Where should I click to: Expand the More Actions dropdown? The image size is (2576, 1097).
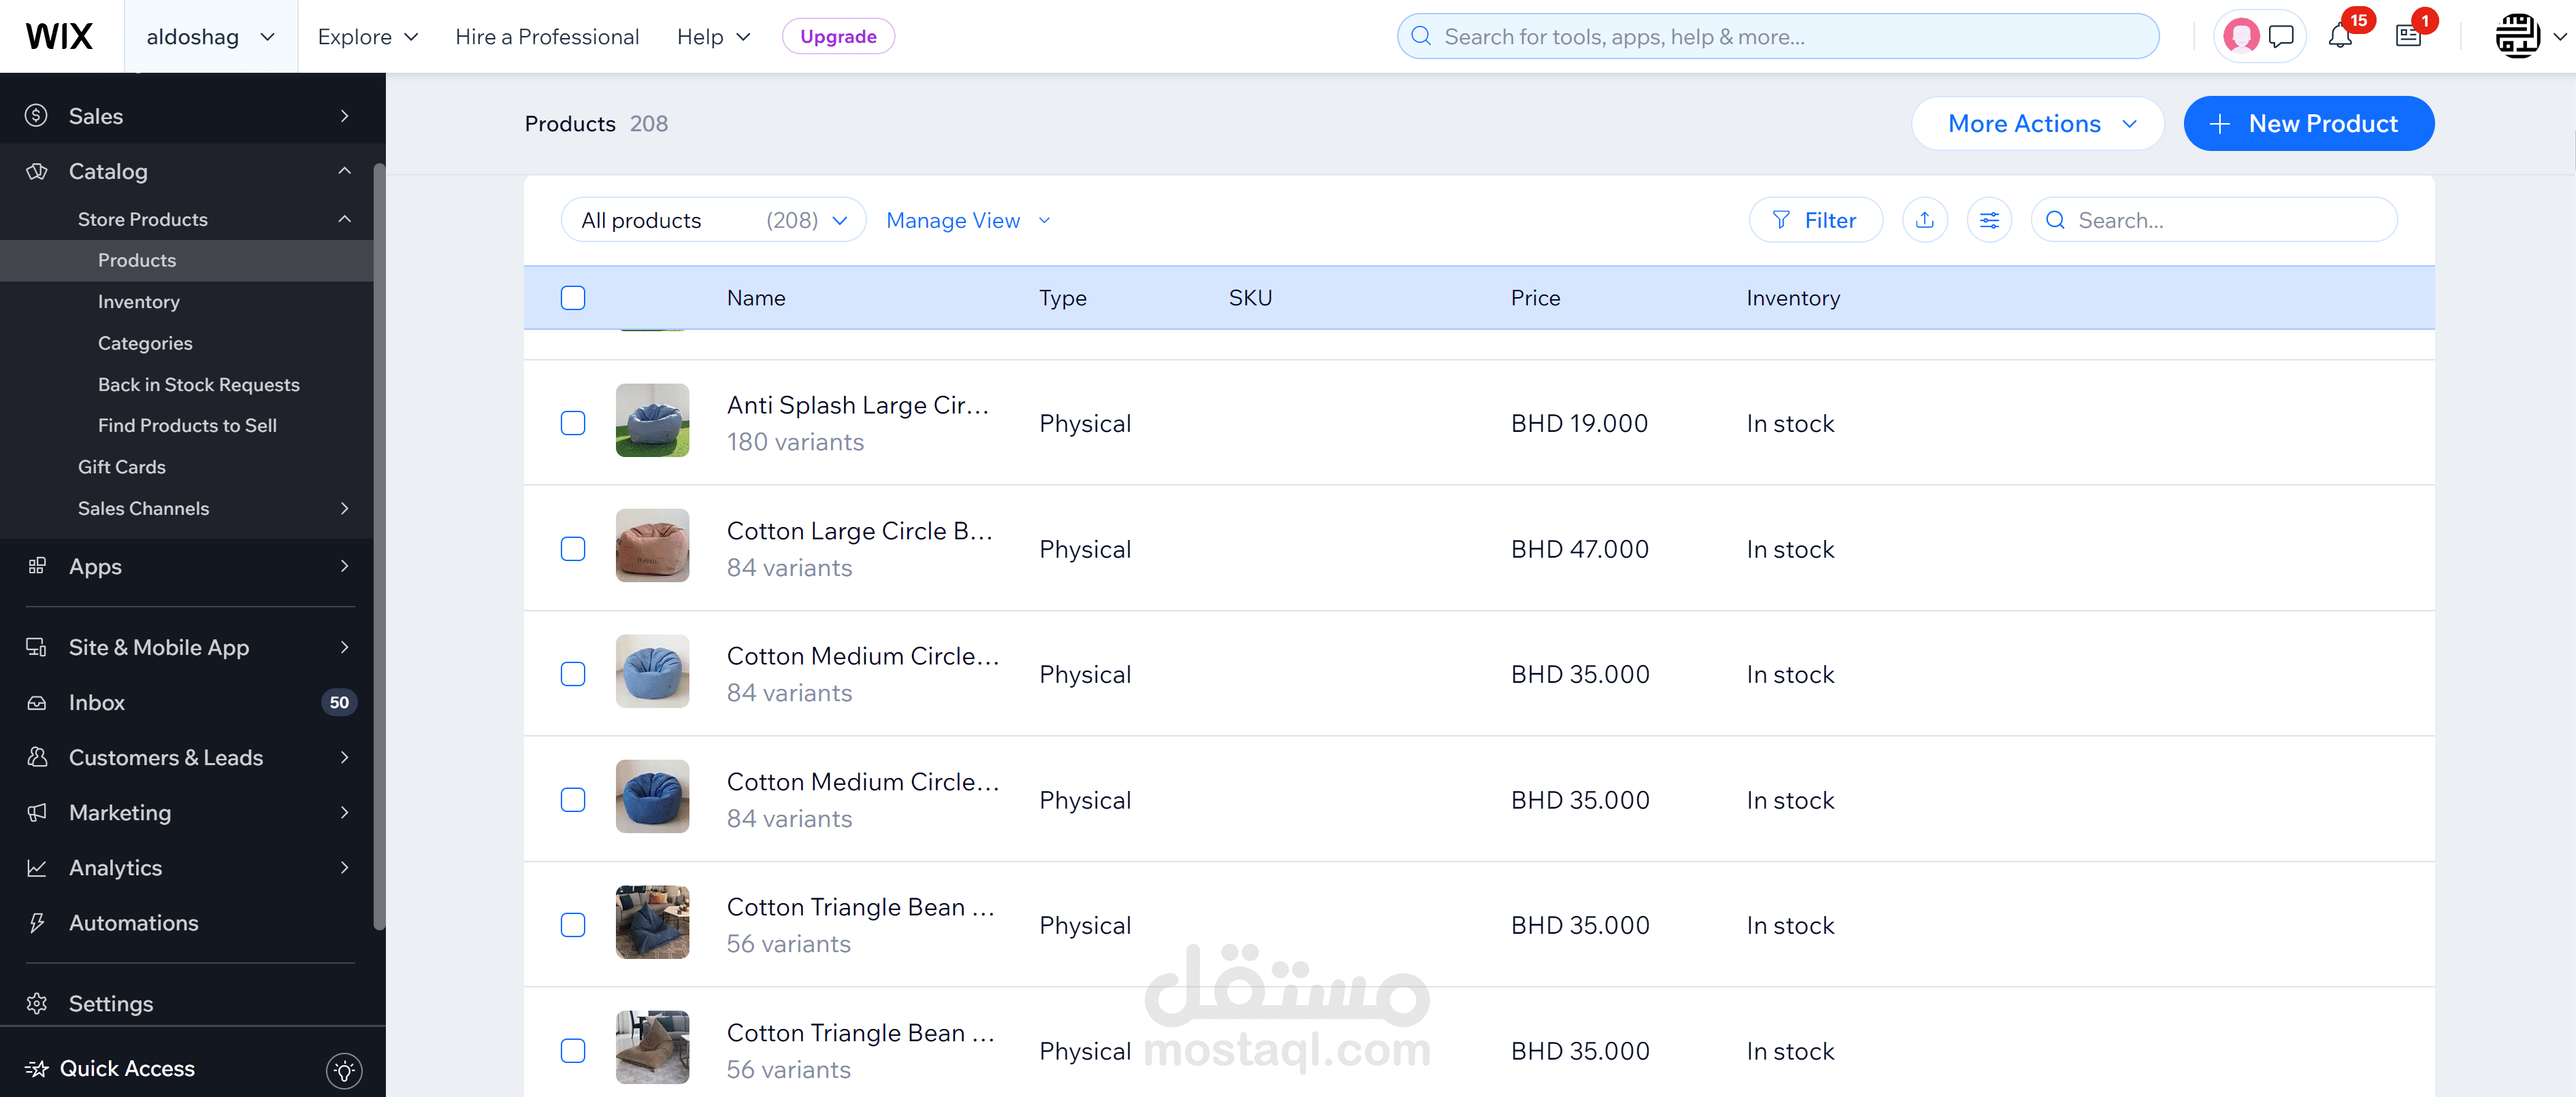pos(2037,124)
